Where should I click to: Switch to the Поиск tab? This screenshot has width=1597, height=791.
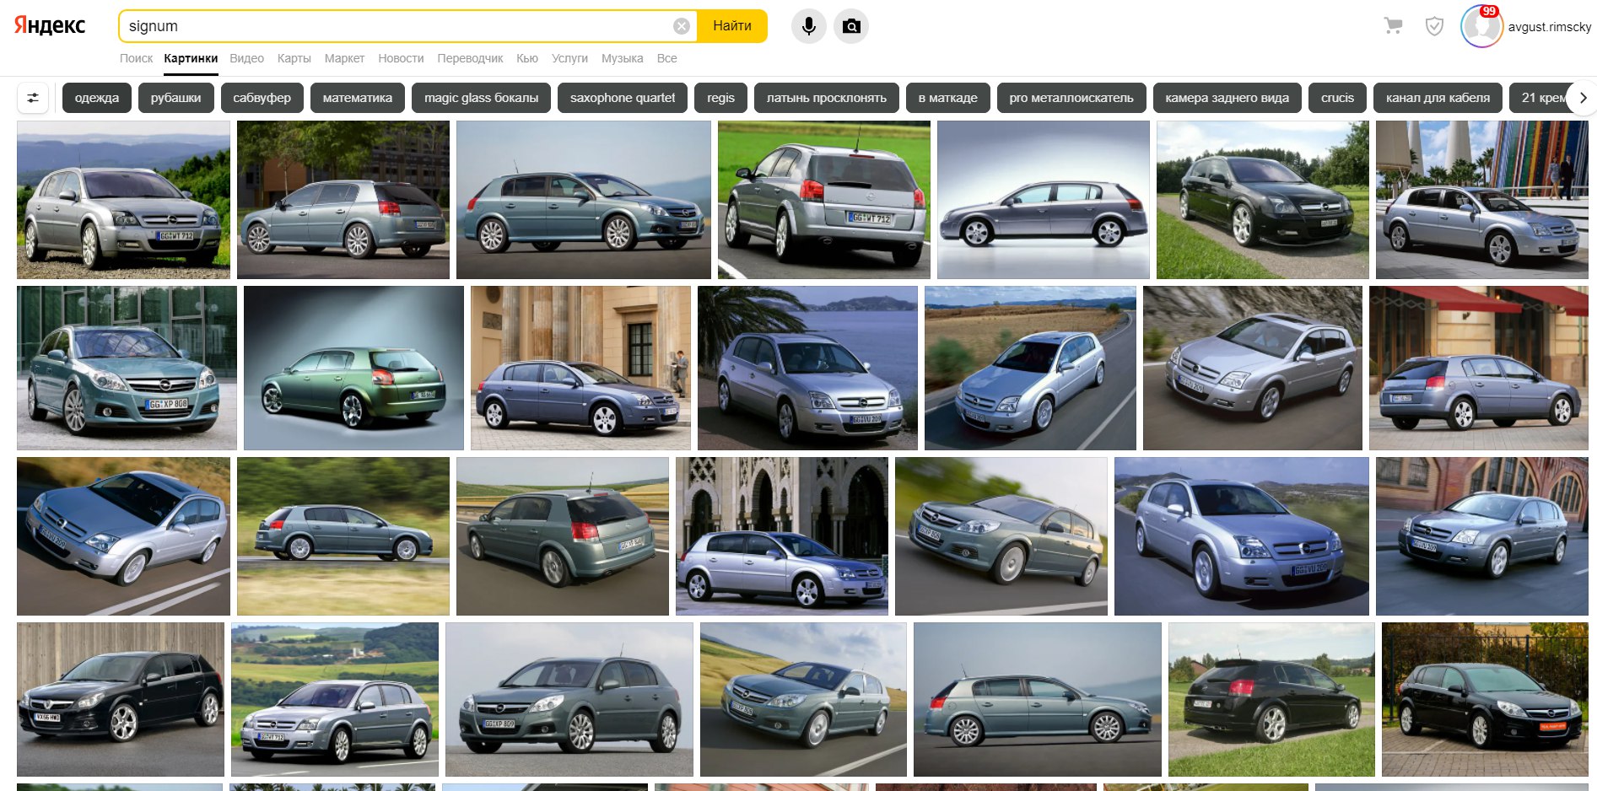[136, 58]
